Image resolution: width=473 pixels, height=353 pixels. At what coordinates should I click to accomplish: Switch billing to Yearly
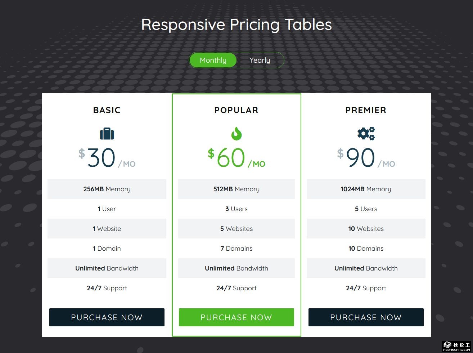pyautogui.click(x=260, y=60)
